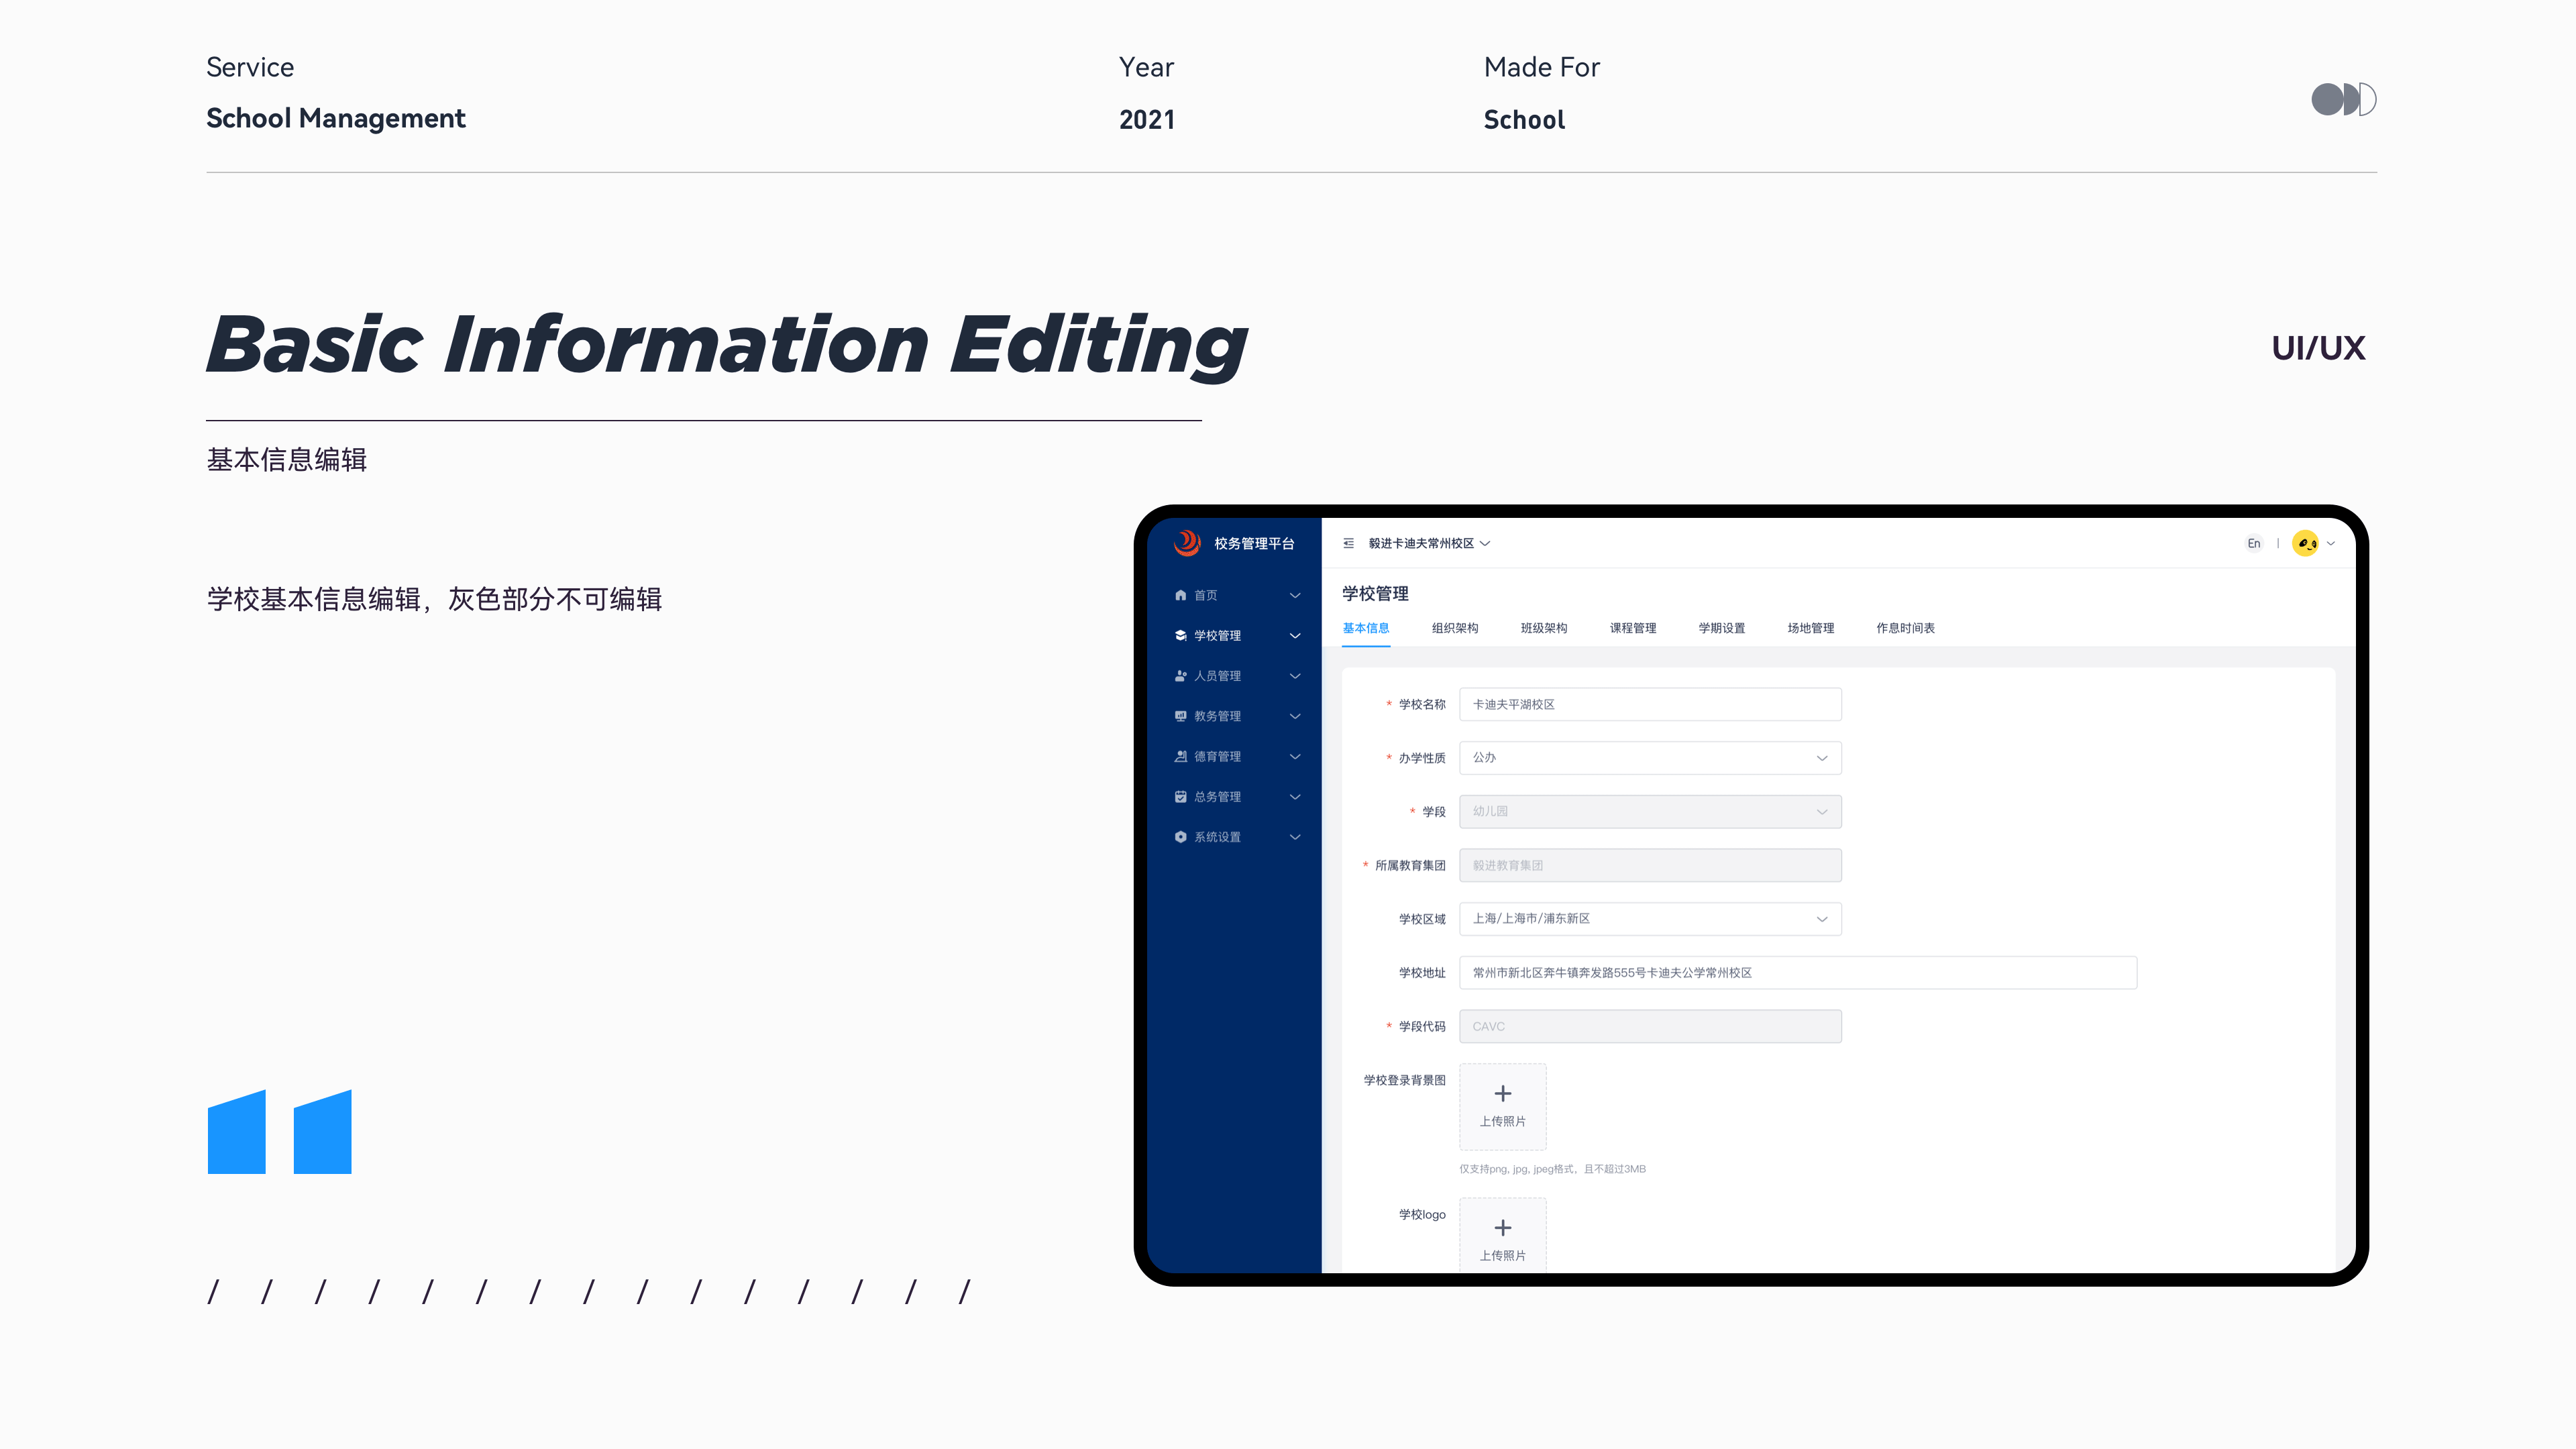Switch to the 学期设置 tab
Image resolution: width=2576 pixels, height=1449 pixels.
tap(1722, 628)
